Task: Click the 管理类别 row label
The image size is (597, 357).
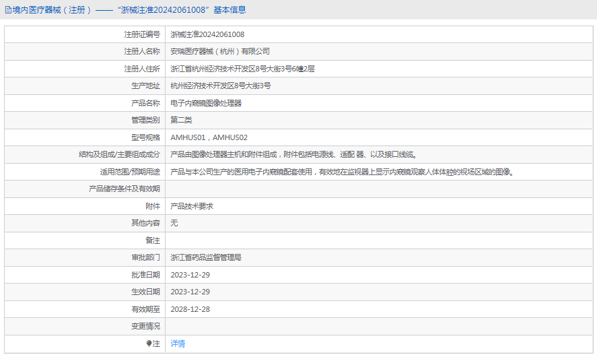Action: tap(146, 120)
